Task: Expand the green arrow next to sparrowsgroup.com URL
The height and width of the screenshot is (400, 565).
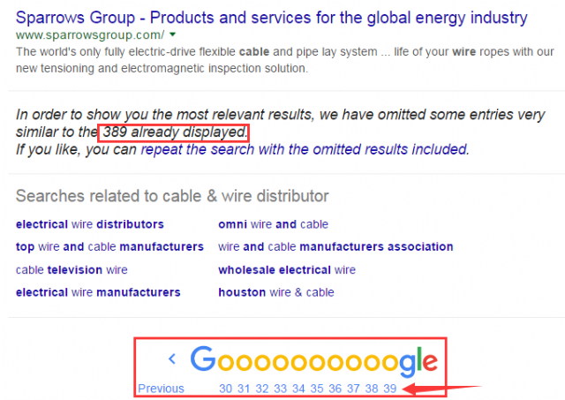Action: 173,34
